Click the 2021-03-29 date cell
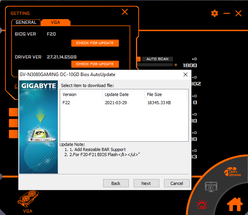248x215 pixels. click(x=116, y=103)
